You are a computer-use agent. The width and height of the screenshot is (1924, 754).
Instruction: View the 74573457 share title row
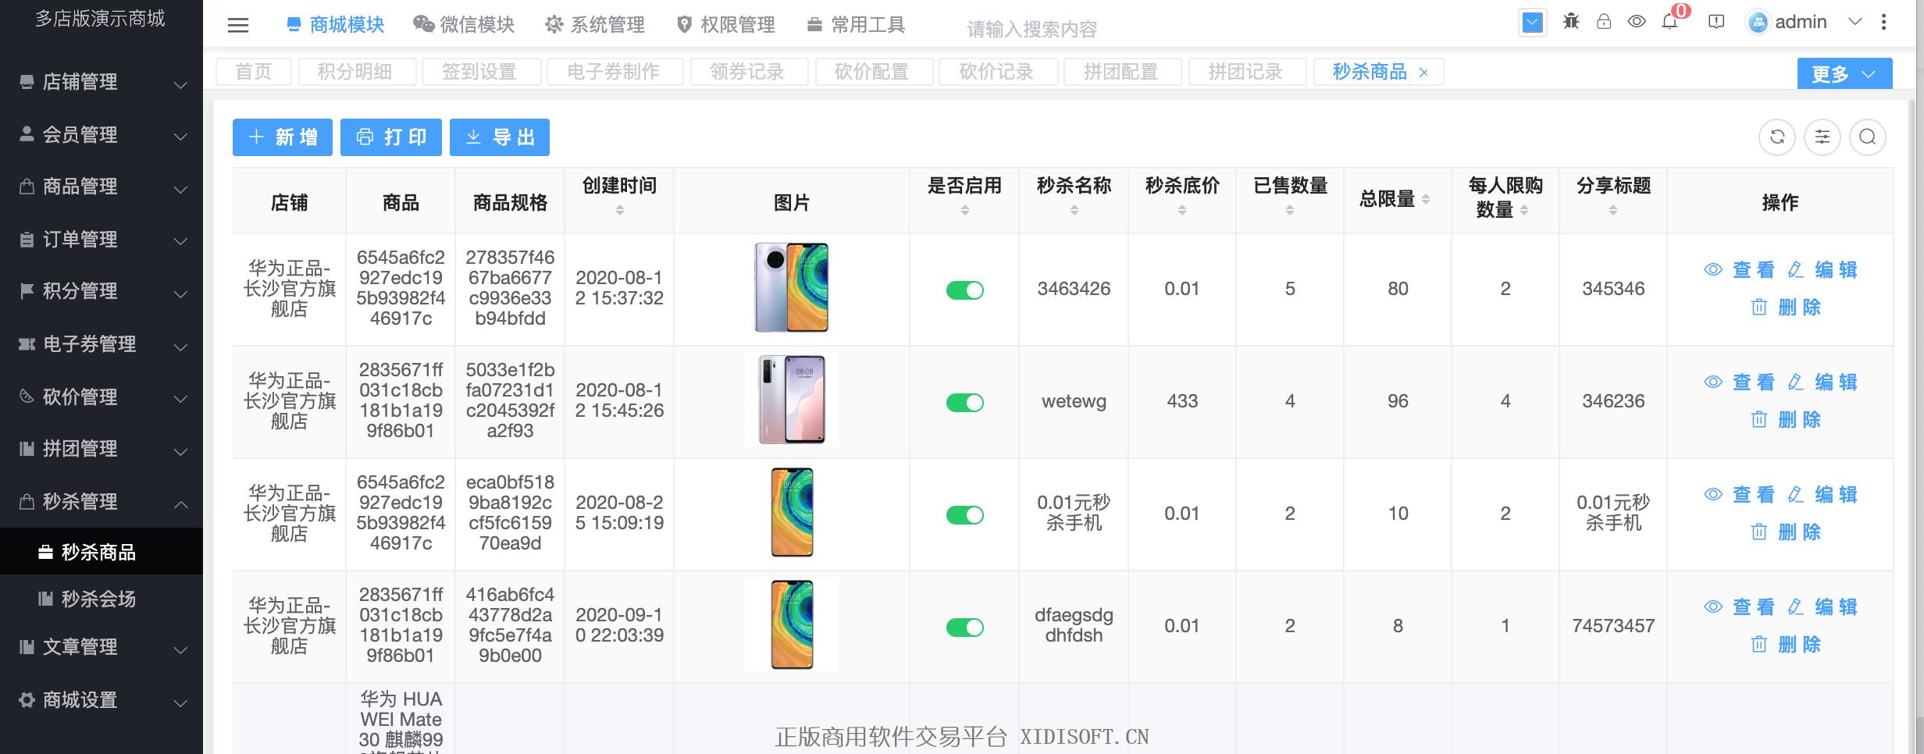(x=1739, y=607)
